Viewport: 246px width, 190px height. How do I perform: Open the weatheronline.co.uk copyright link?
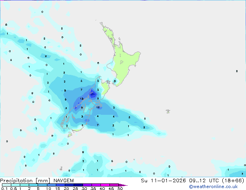[213, 187]
